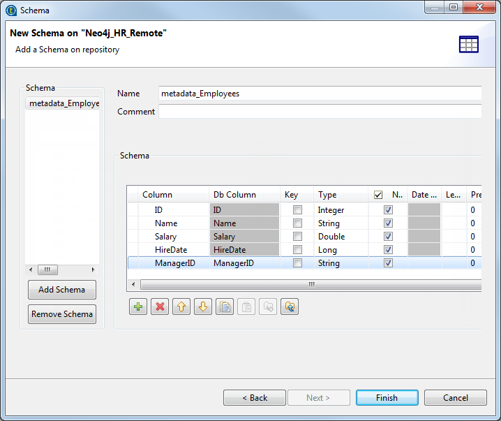Toggle the Nullable header select-all checkbox
The image size is (501, 421).
(x=378, y=195)
